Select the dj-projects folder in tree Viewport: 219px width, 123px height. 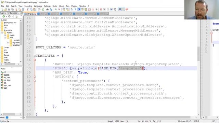click(x=8, y=30)
